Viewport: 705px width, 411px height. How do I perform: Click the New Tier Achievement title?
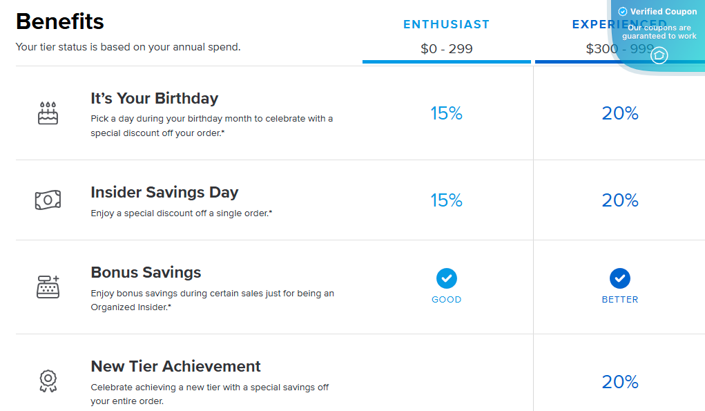(x=175, y=366)
